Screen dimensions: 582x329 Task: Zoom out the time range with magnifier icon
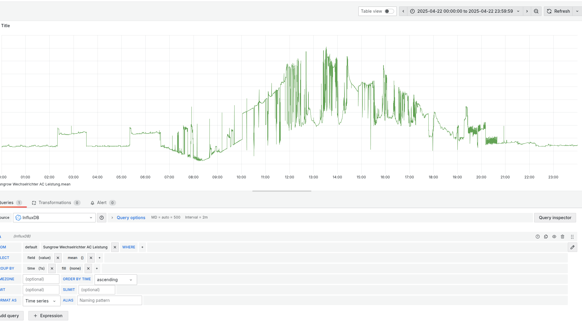pos(536,11)
